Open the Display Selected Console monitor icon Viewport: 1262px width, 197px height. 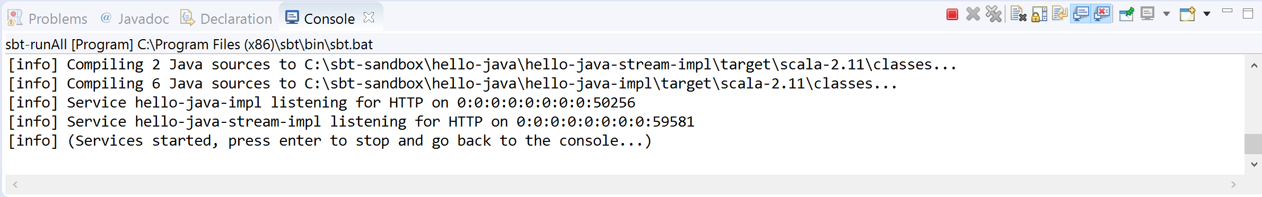tap(1147, 14)
